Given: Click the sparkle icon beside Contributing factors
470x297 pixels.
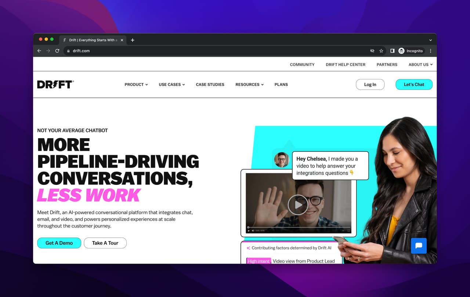Looking at the screenshot, I should click(249, 248).
